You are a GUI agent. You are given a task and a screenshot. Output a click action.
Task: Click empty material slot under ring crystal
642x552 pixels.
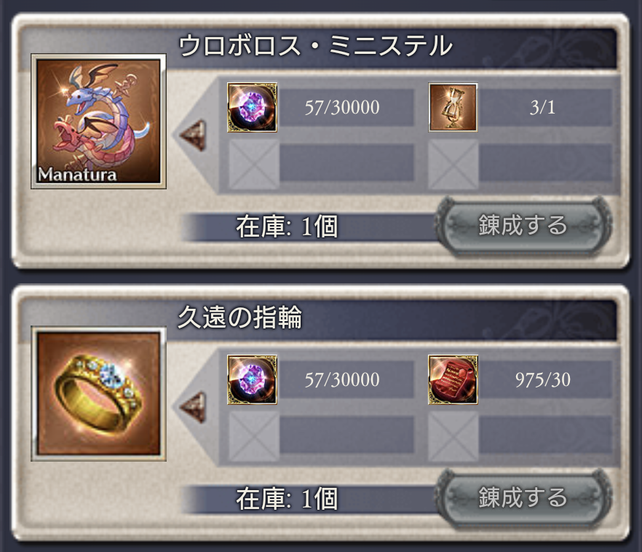[253, 436]
